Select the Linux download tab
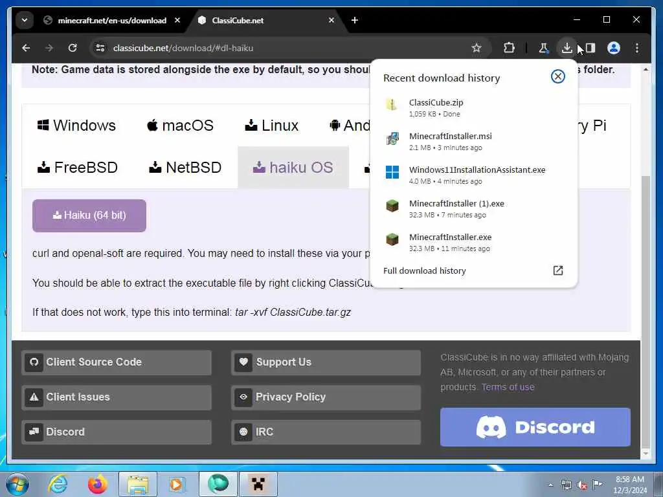Image resolution: width=663 pixels, height=497 pixels. tap(272, 126)
